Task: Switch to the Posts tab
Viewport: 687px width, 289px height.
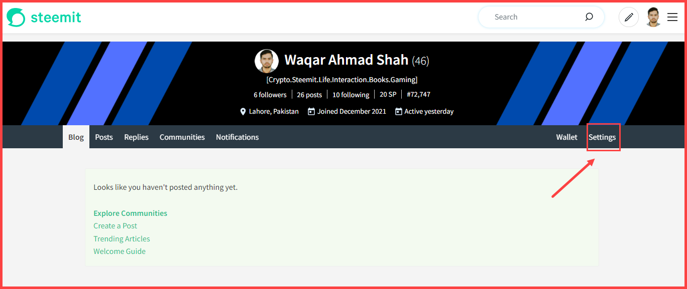Action: pos(104,137)
